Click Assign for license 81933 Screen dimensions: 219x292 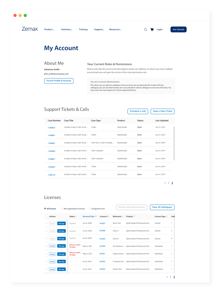click(x=52, y=269)
